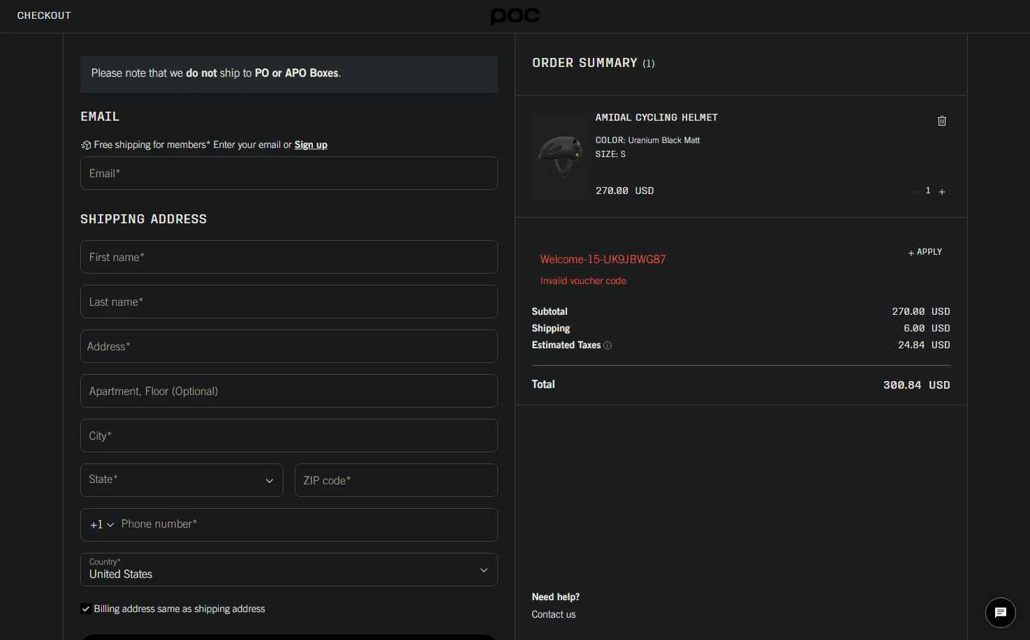
Task: Click the Estimated Taxes info icon
Action: click(x=608, y=345)
